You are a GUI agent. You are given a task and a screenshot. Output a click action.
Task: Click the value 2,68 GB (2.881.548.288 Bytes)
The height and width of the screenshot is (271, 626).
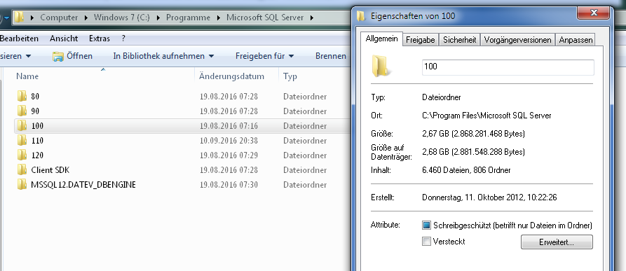click(x=473, y=152)
